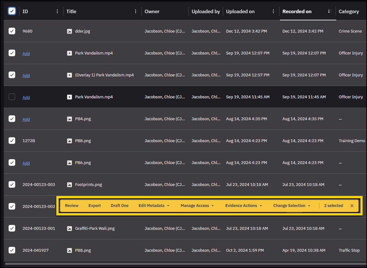Open the Uploaded on column options menu
The image size is (367, 268).
[x=273, y=11]
